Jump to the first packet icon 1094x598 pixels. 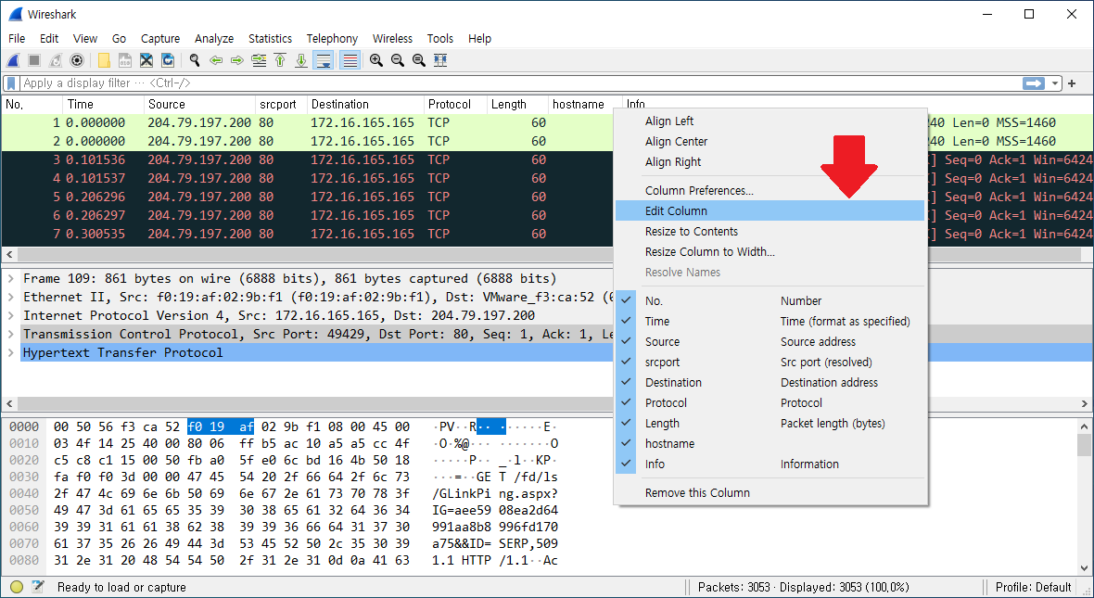tap(280, 60)
